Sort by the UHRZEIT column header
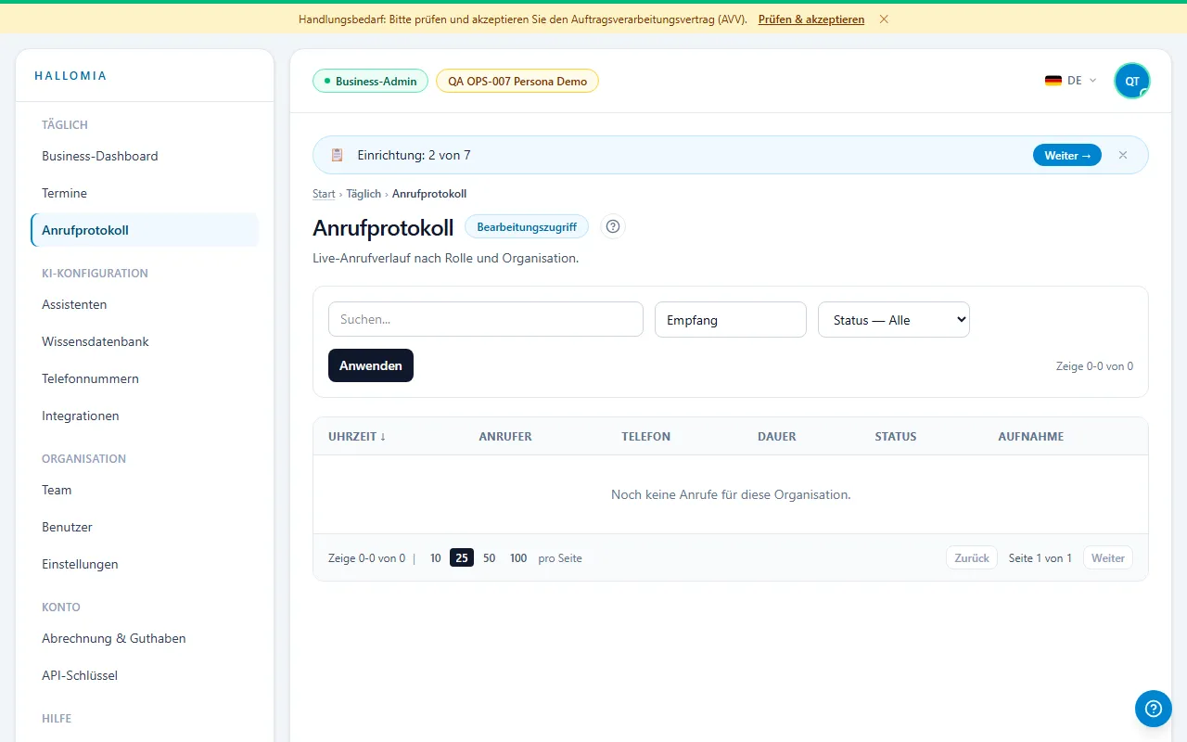 coord(357,436)
